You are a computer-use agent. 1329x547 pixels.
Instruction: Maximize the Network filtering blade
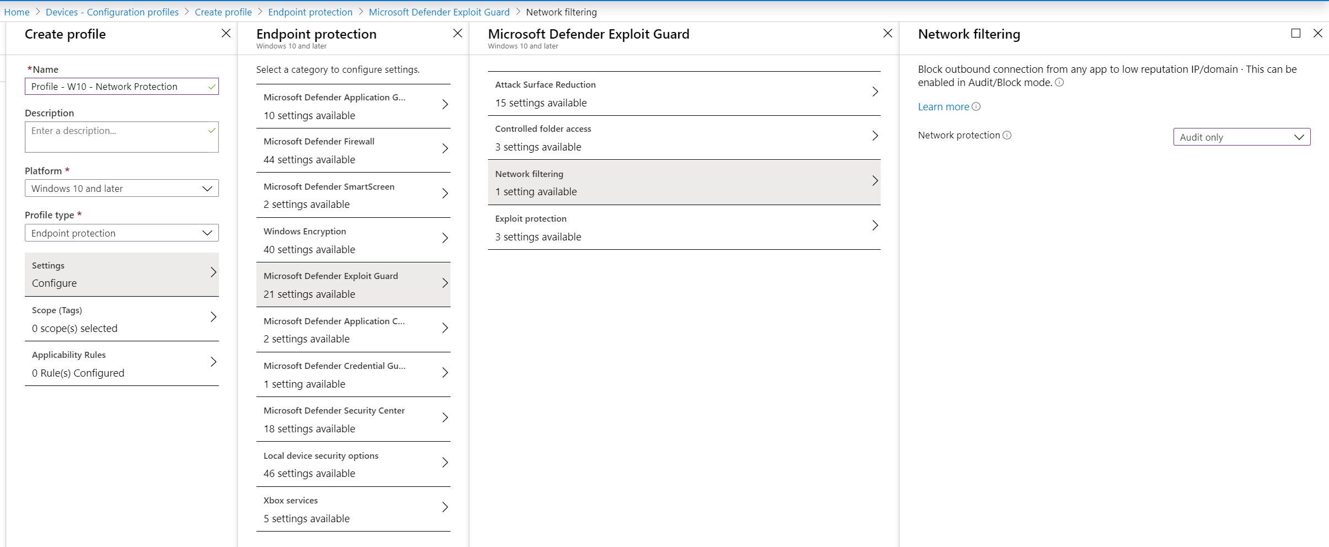pyautogui.click(x=1296, y=34)
